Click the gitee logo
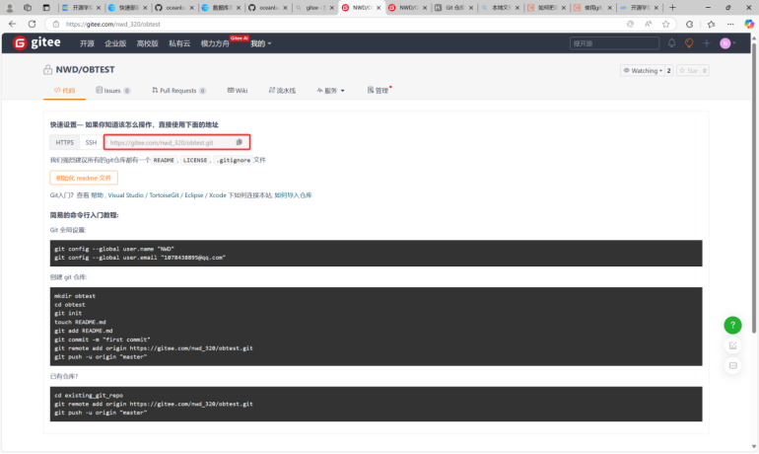The image size is (759, 454). click(x=36, y=42)
